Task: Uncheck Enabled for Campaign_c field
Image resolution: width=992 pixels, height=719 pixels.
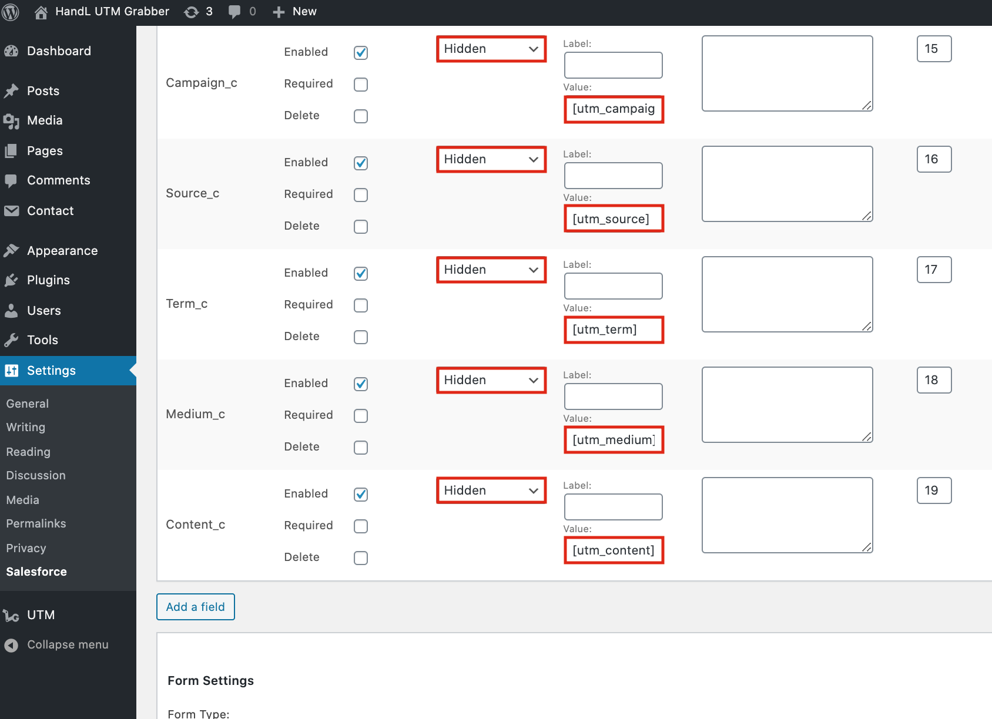Action: [361, 53]
